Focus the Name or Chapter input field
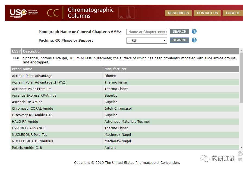The width and height of the screenshot is (243, 169). 147,32
